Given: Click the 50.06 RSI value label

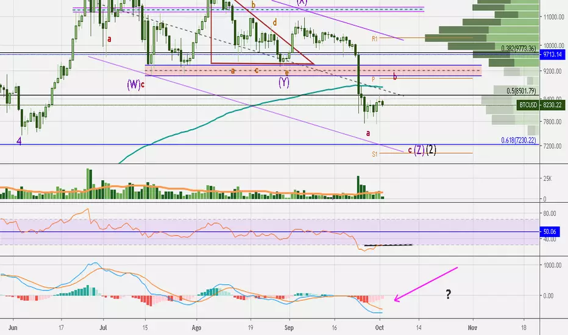Looking at the screenshot, I should point(550,231).
